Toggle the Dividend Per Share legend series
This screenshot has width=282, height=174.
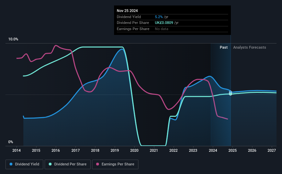point(68,164)
